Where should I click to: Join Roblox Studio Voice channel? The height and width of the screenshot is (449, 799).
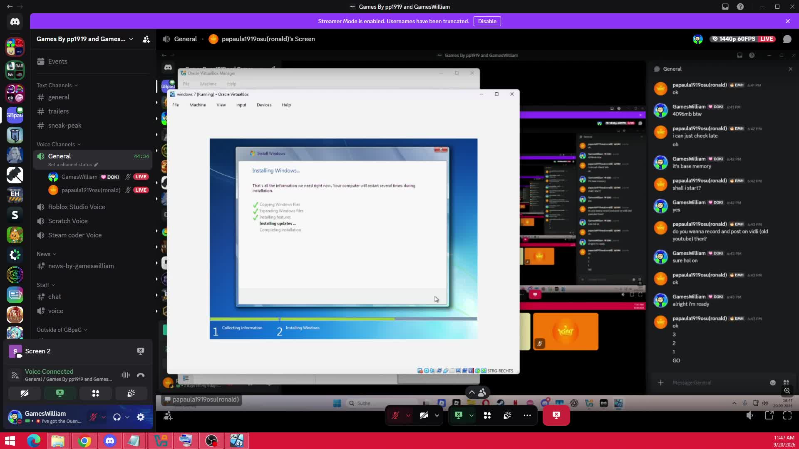click(x=93, y=207)
